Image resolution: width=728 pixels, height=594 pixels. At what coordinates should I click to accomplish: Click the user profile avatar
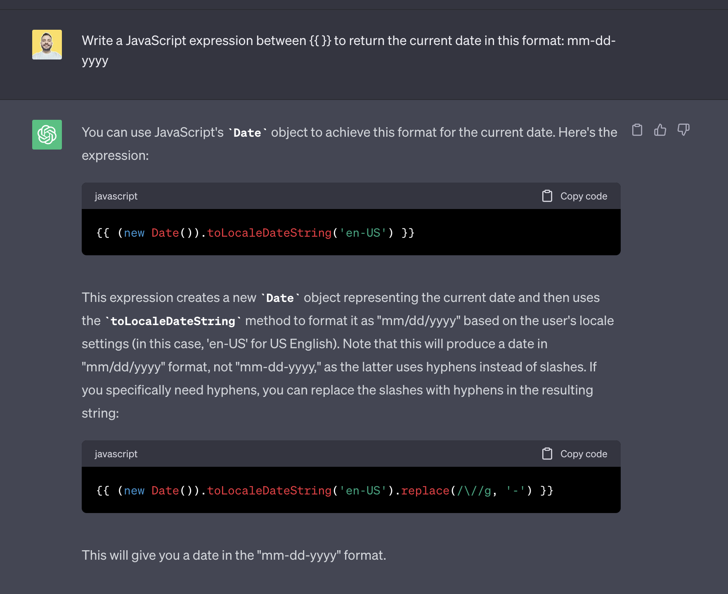coord(47,45)
